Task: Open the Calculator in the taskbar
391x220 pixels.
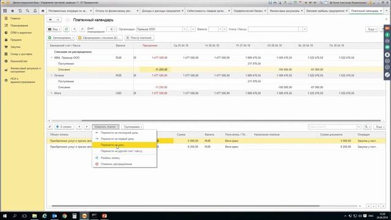Action: (x=75, y=216)
